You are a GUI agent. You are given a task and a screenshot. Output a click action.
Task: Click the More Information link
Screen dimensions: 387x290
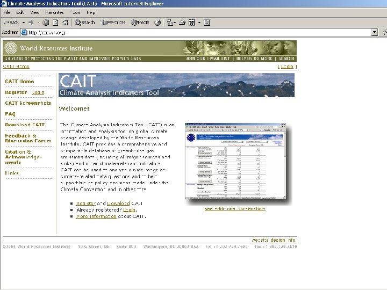coord(96,216)
